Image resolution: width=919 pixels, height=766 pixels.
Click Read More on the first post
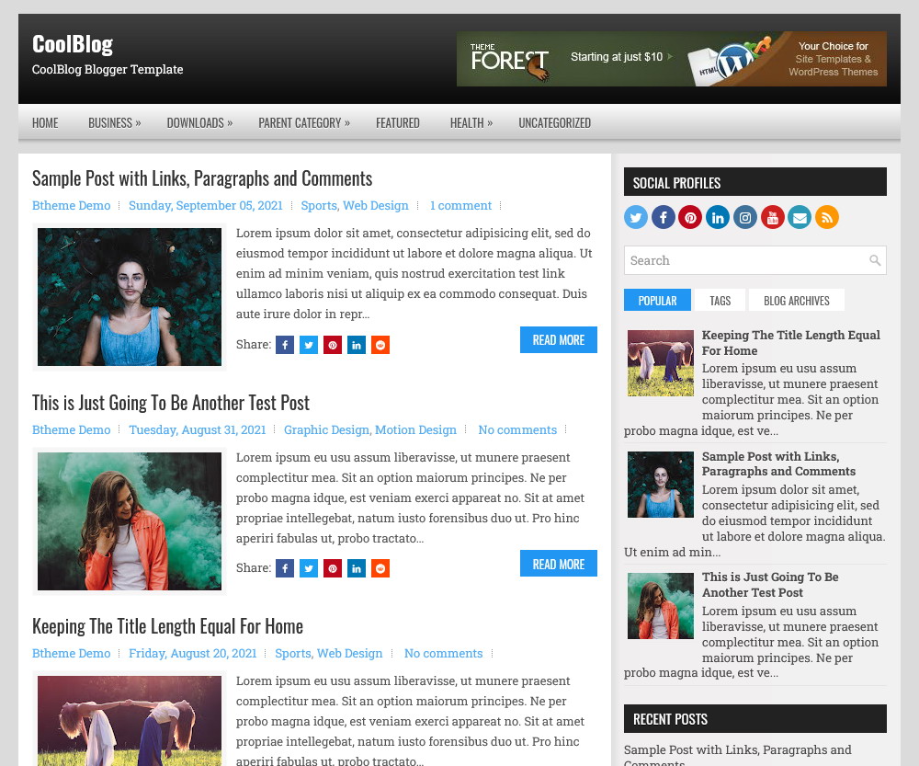tap(558, 339)
